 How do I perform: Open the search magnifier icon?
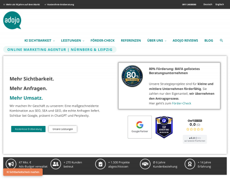click(x=221, y=40)
